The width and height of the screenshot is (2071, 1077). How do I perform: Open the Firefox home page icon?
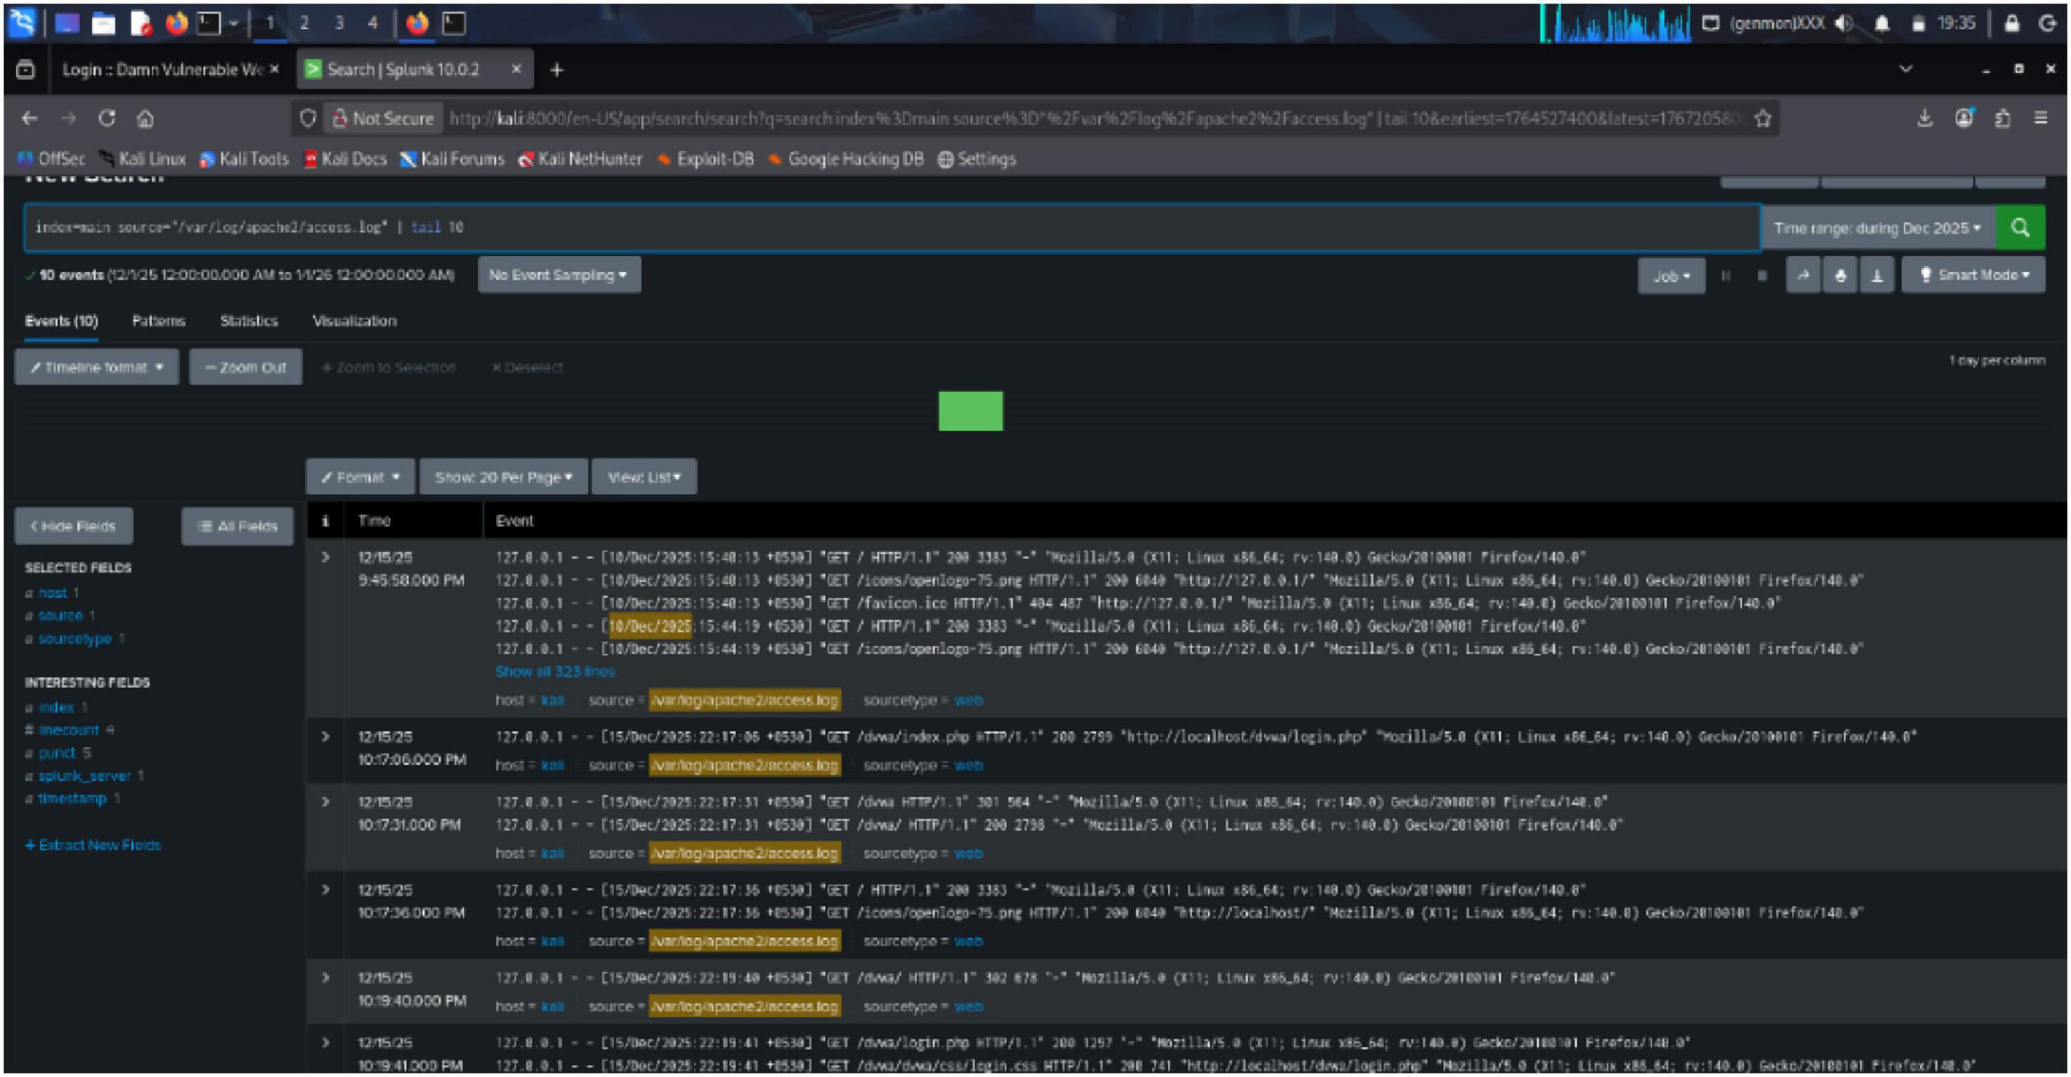point(145,119)
